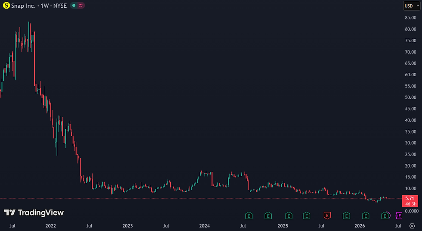Click the green earnings marker for February 2026
The image size is (422, 231).
pos(366,215)
